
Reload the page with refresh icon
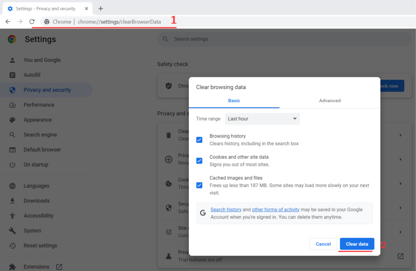[32, 22]
